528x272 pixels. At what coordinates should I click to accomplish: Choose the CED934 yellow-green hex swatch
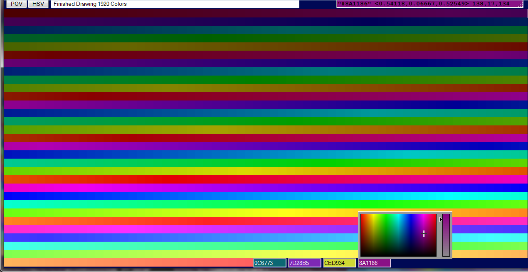point(339,263)
